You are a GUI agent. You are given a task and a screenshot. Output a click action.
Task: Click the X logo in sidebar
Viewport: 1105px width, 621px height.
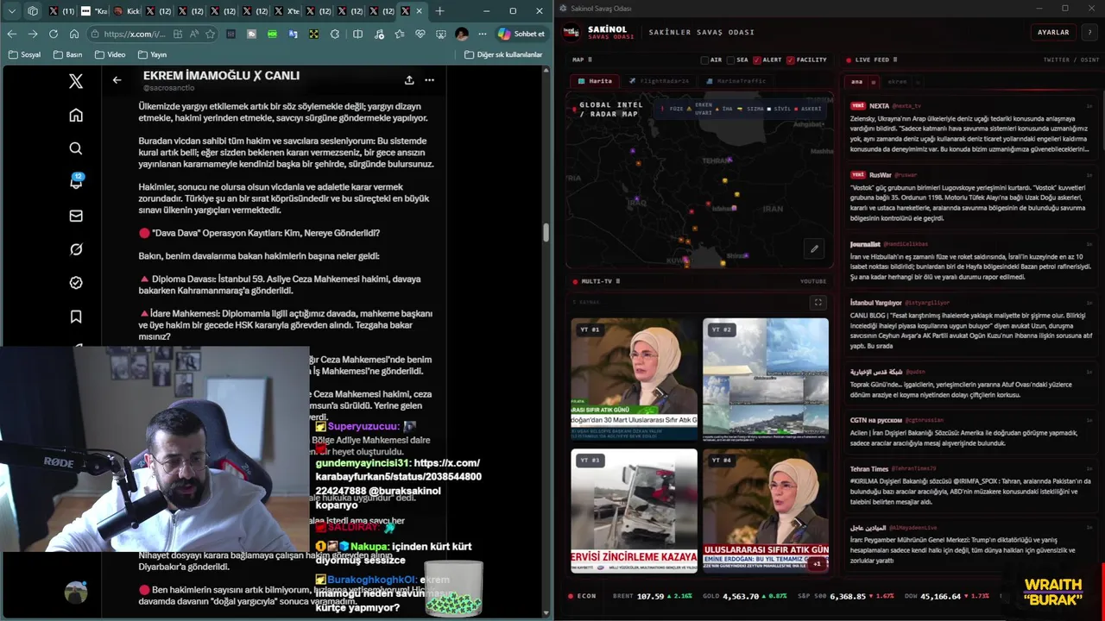pos(76,81)
